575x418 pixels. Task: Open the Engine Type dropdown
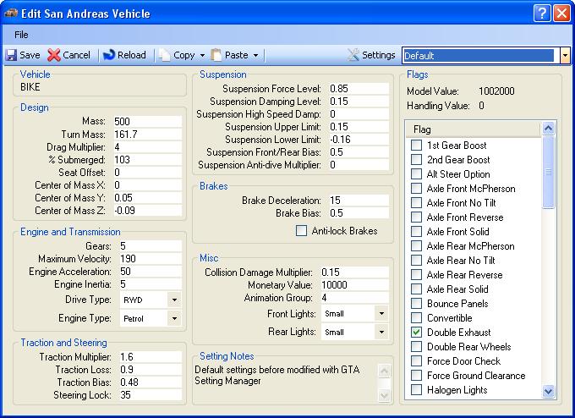[174, 318]
